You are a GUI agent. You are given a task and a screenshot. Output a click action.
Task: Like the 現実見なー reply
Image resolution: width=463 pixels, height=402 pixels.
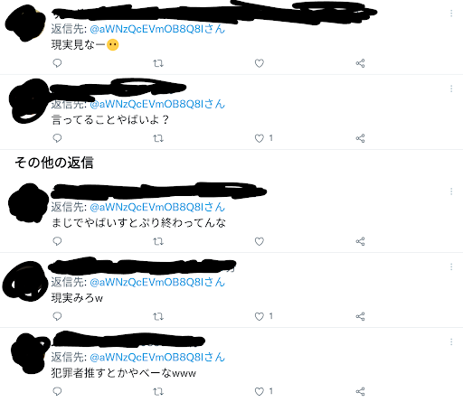tap(260, 63)
